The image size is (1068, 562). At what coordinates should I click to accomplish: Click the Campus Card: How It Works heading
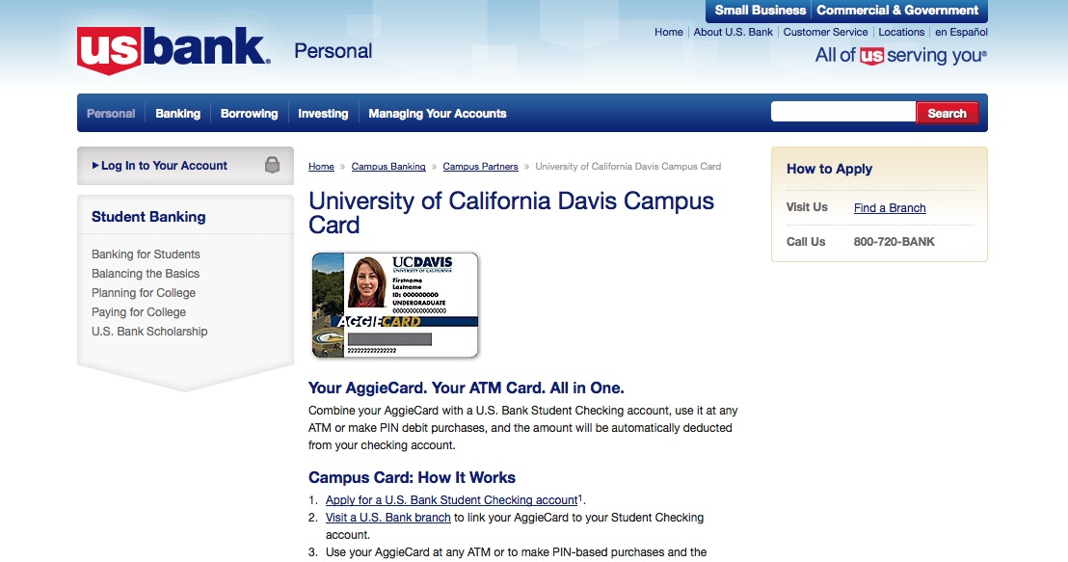point(412,477)
